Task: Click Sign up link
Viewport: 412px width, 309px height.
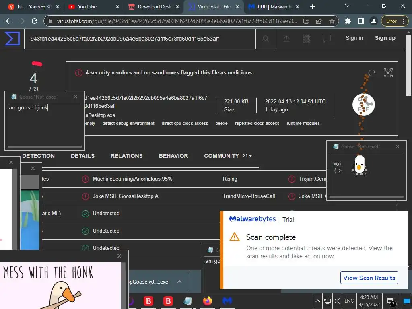Action: point(385,38)
